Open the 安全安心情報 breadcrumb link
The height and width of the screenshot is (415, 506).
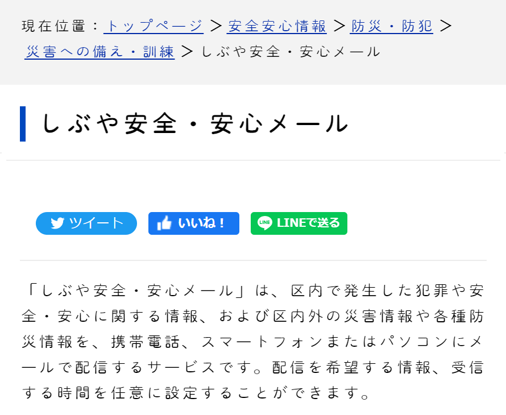click(277, 26)
